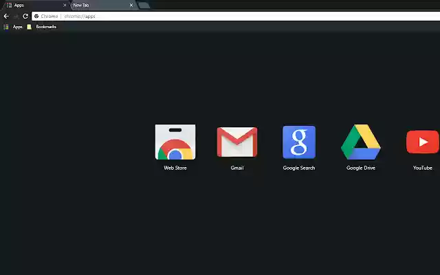Open the Google Search app icon
440x275 pixels.
pyautogui.click(x=299, y=142)
